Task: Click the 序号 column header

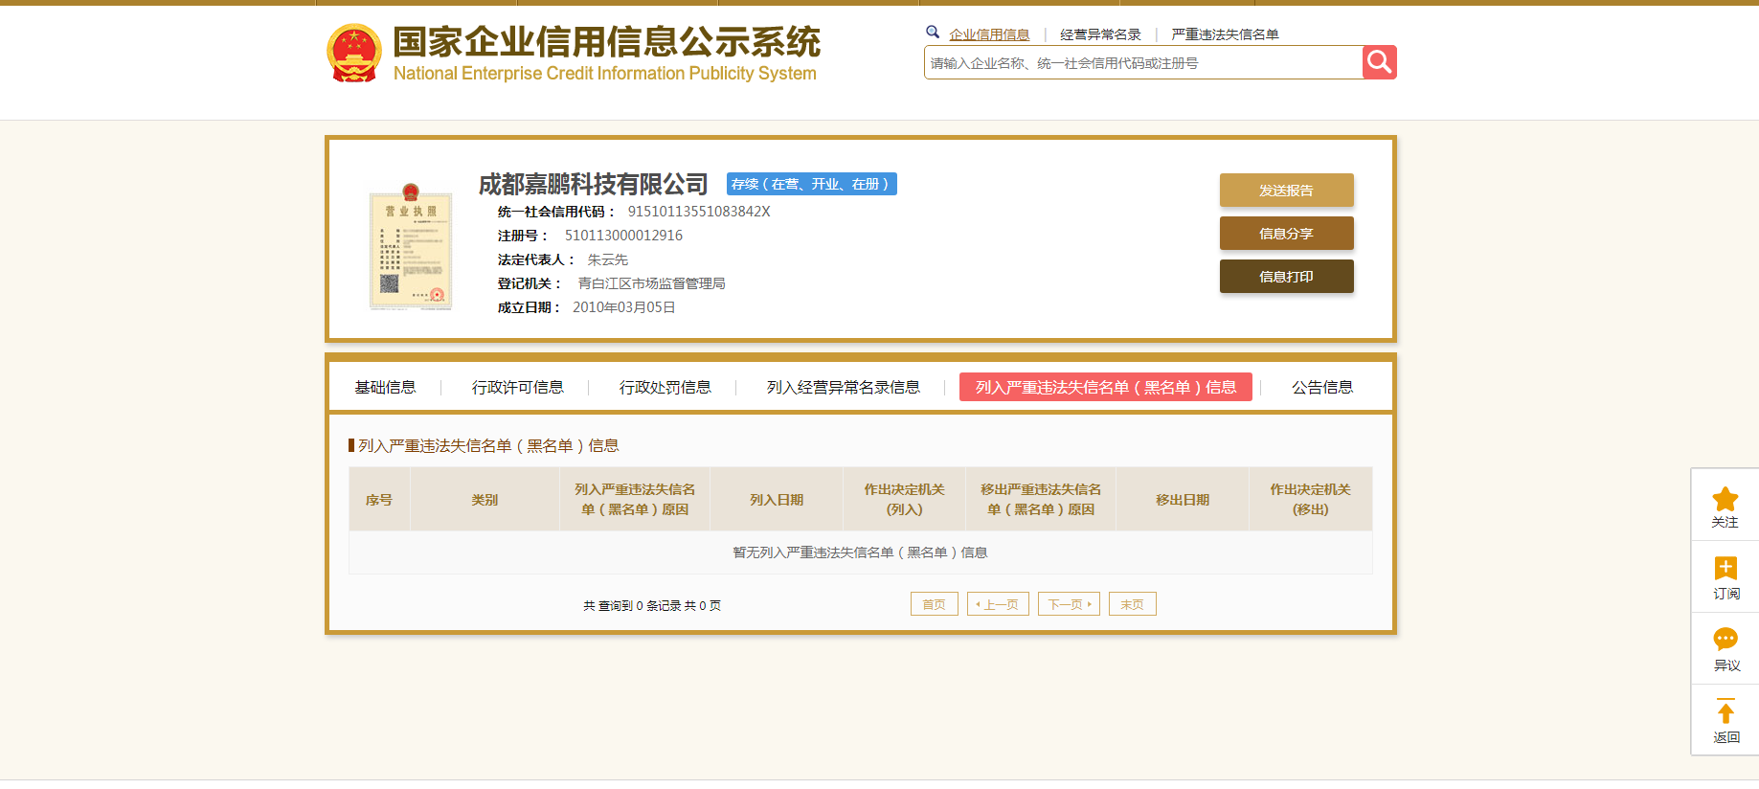Action: (379, 499)
